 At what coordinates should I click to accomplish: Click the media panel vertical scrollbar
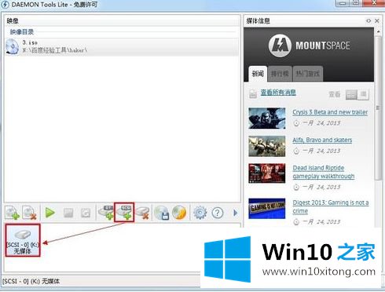tap(378, 108)
